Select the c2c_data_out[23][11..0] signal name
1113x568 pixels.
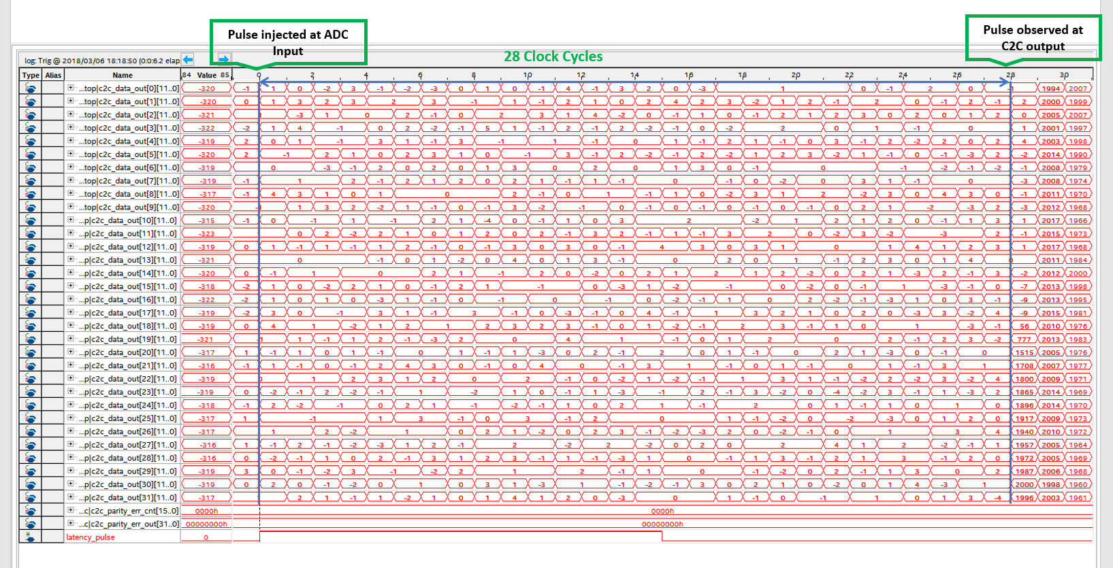[128, 392]
